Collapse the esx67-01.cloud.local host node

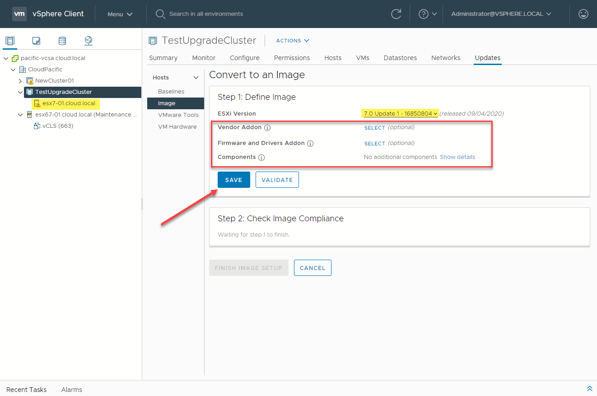tap(20, 115)
